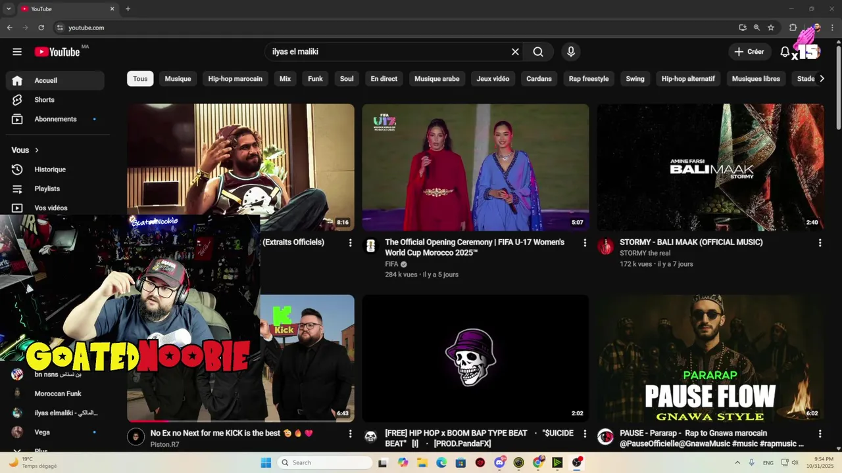Select the Musique arabe chip
Viewport: 842px width, 473px height.
pos(437,79)
